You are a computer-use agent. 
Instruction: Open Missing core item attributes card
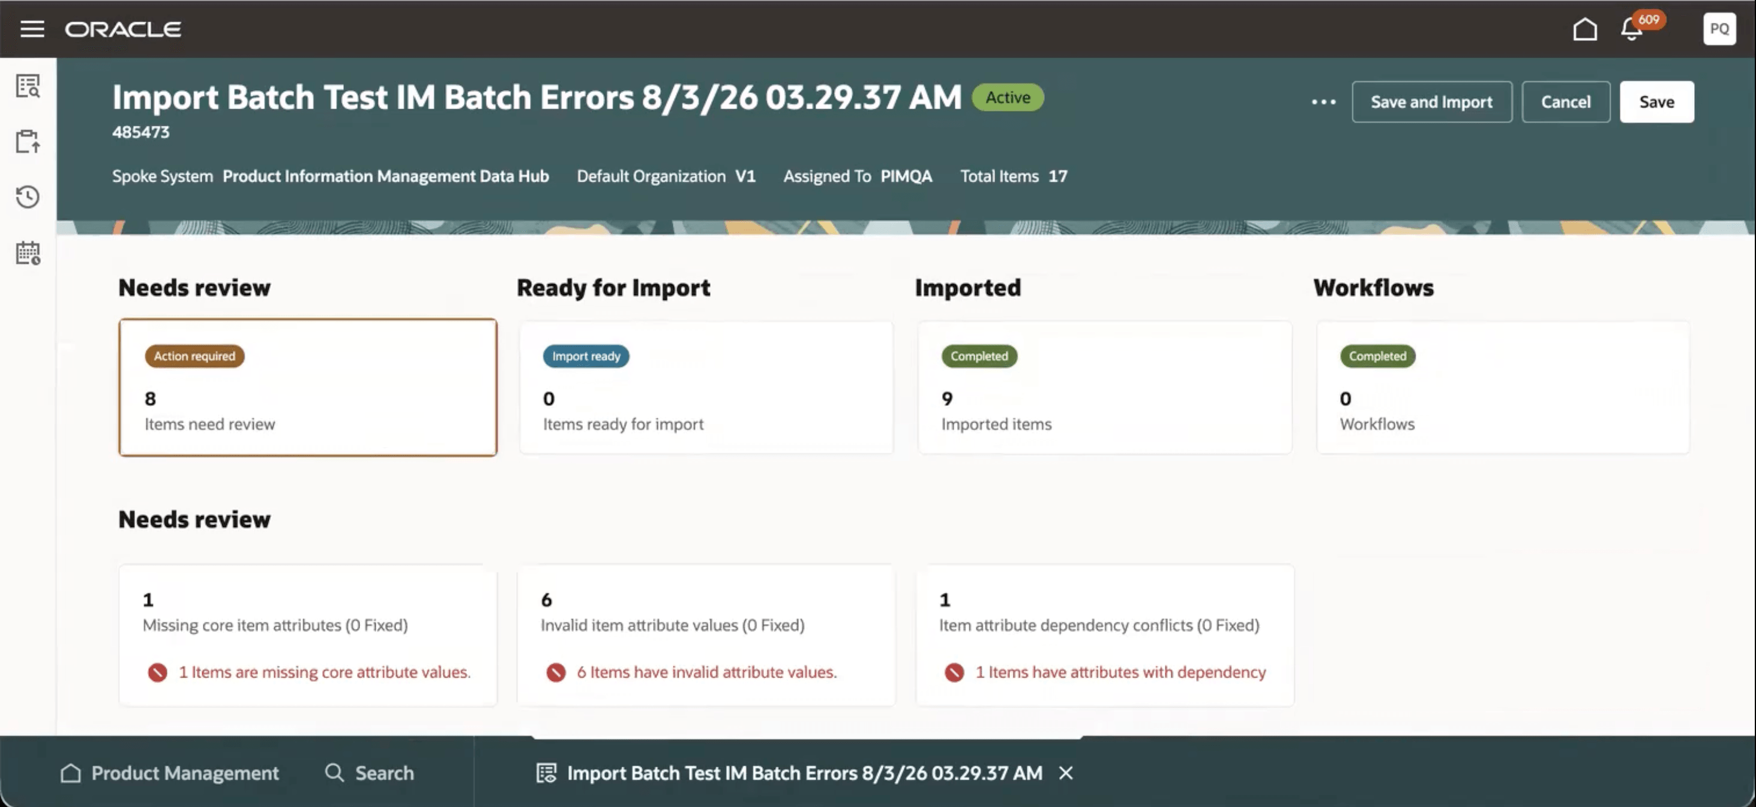[307, 635]
